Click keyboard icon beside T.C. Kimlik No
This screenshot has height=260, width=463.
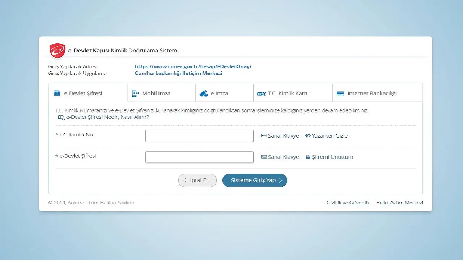click(264, 136)
